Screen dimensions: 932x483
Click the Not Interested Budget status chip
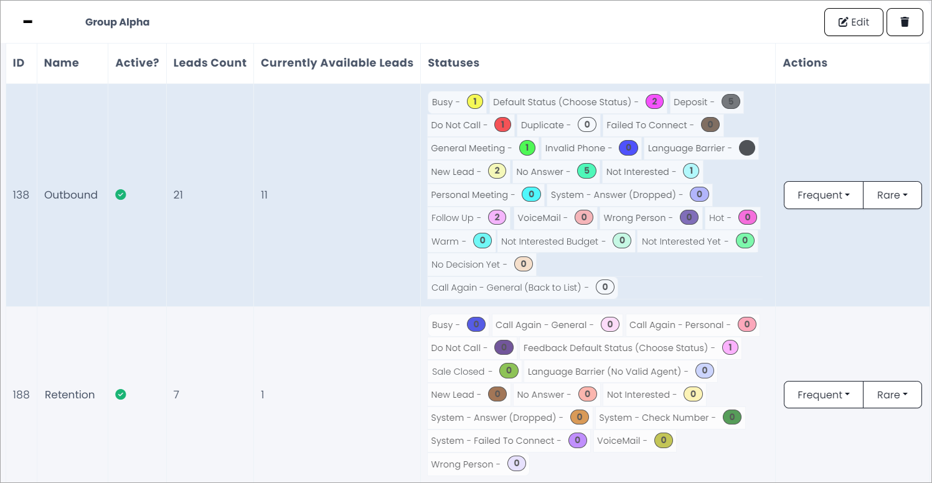[565, 241]
